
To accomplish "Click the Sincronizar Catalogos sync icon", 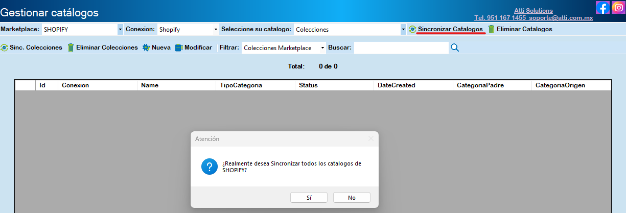I will [x=412, y=30].
